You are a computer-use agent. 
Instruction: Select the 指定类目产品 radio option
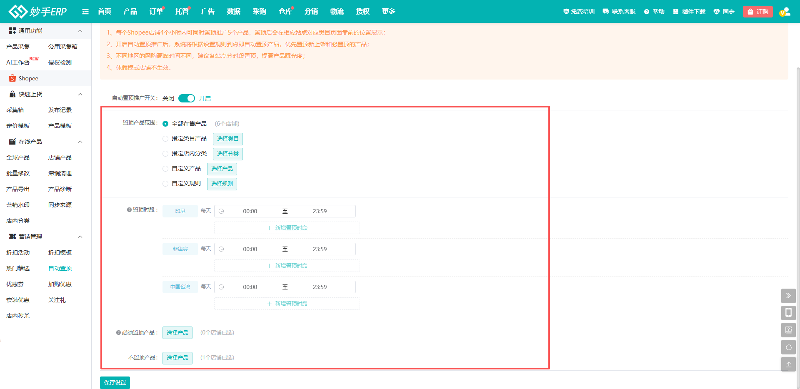[165, 139]
